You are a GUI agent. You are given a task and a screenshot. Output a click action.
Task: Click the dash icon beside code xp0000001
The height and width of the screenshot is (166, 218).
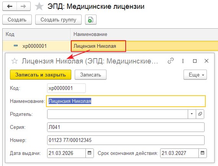coord(16,46)
